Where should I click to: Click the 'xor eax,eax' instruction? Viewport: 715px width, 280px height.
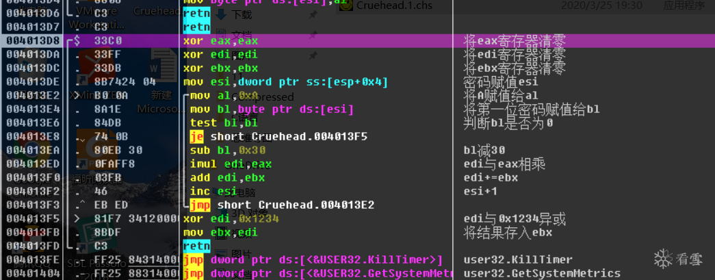point(221,40)
